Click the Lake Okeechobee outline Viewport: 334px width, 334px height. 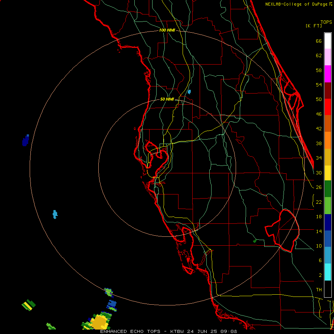coord(282,231)
